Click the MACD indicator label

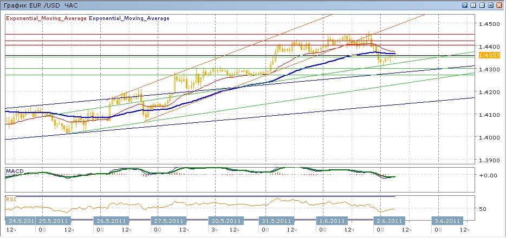pos(14,171)
